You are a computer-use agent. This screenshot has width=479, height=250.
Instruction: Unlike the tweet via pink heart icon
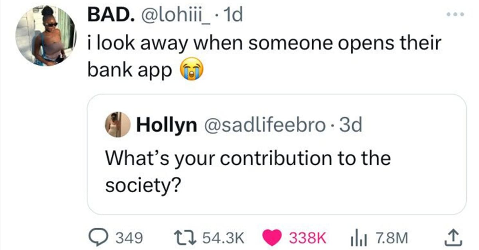273,238
